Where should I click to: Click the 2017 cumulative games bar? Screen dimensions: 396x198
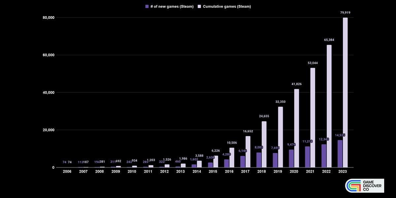tap(248, 152)
